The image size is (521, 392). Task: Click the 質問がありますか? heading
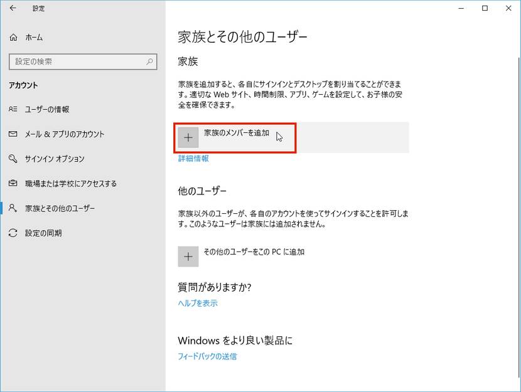pyautogui.click(x=215, y=287)
